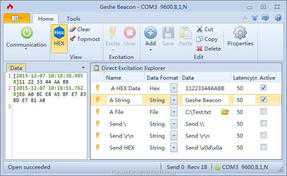This screenshot has height=176, width=287.
Task: Expand the Communication dropdown arrow
Action: coord(26,49)
